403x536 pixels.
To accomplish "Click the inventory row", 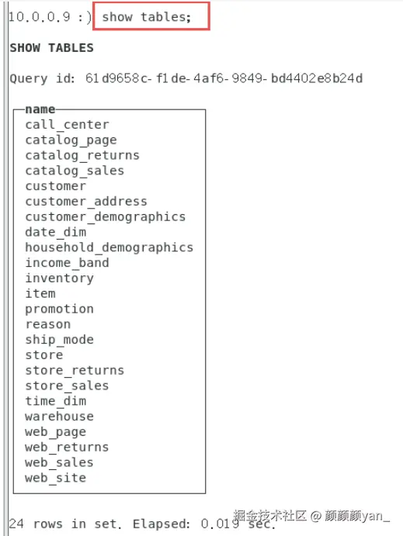I will click(60, 278).
